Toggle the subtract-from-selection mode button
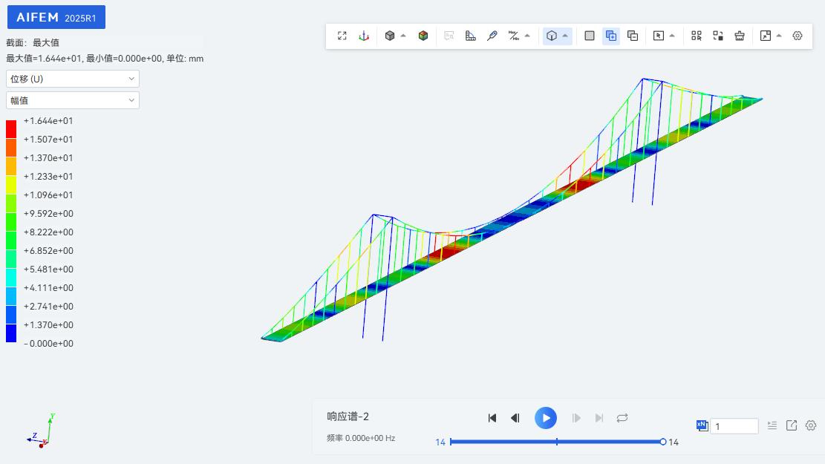Screen dimensions: 825x464 (633, 36)
